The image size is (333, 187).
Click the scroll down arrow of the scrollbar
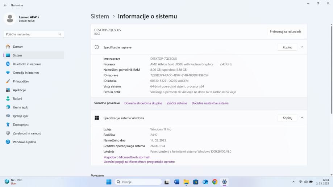point(331,175)
